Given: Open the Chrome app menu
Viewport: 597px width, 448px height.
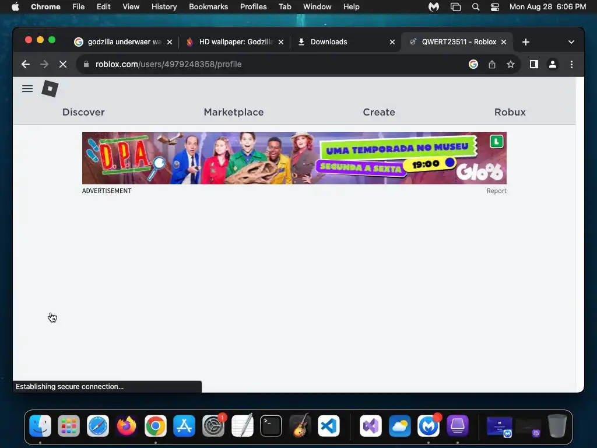Looking at the screenshot, I should click(45, 7).
